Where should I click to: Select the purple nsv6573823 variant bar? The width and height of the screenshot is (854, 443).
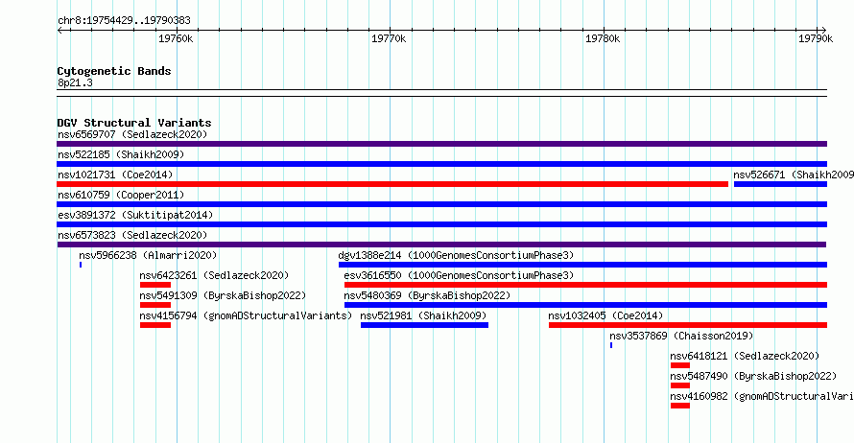[441, 245]
